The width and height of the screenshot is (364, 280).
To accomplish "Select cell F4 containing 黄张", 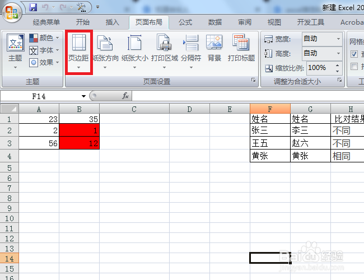I will click(270, 156).
